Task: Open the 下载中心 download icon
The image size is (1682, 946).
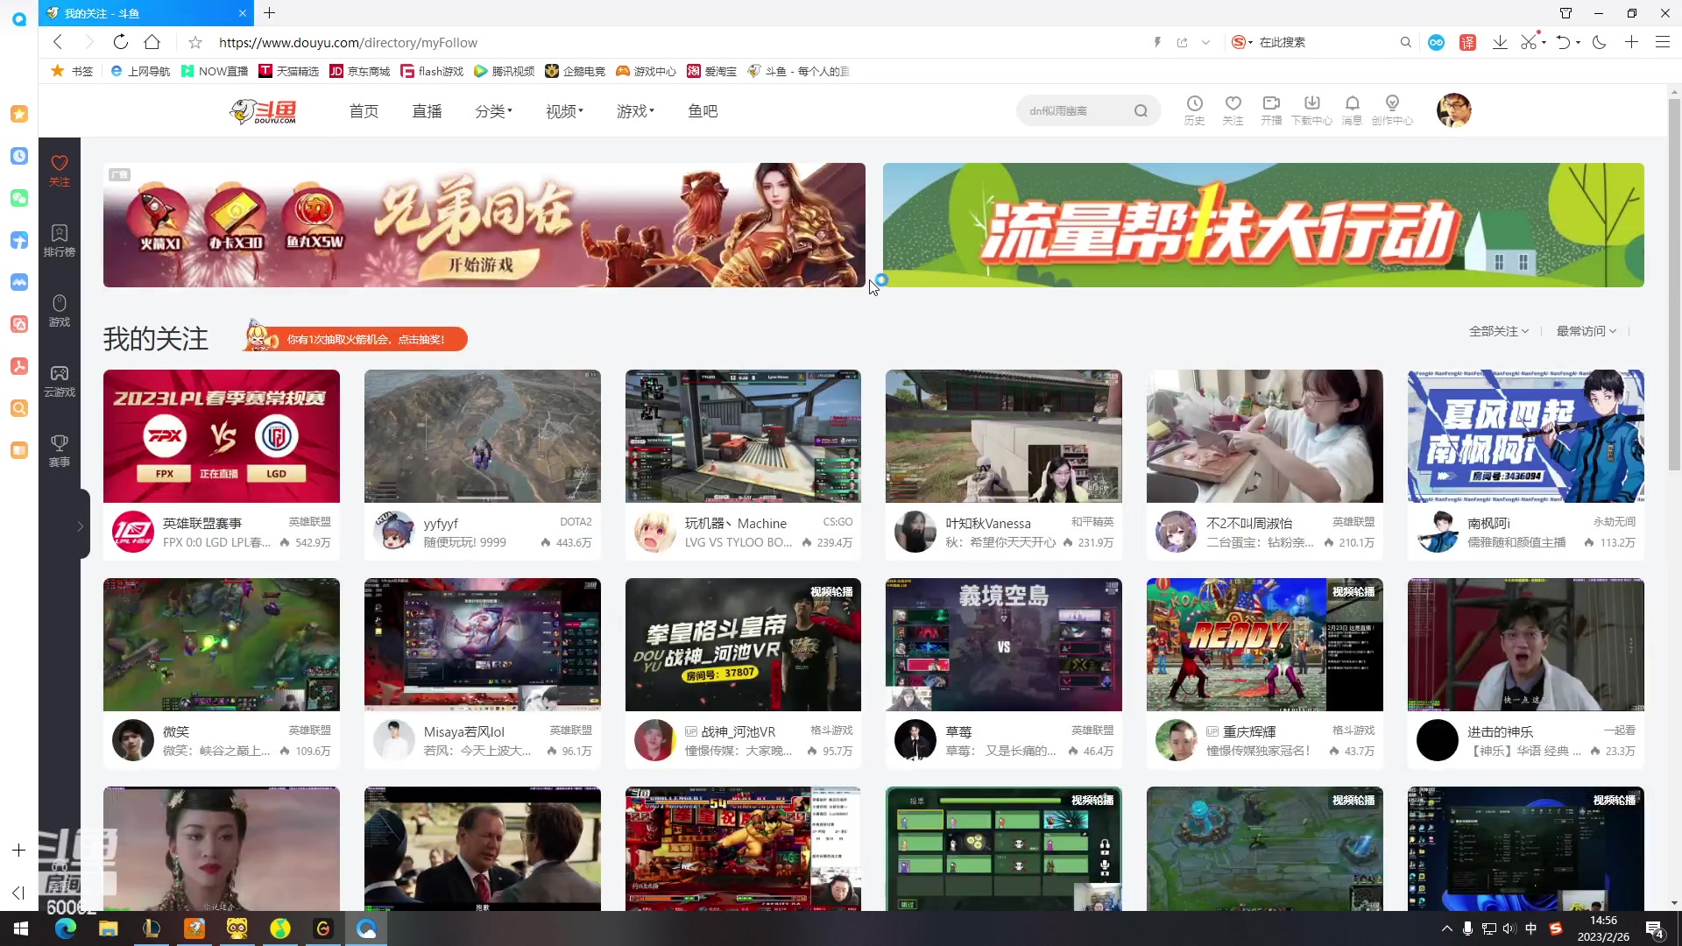Action: point(1311,110)
